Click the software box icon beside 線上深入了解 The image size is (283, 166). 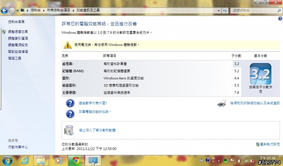tap(69, 130)
